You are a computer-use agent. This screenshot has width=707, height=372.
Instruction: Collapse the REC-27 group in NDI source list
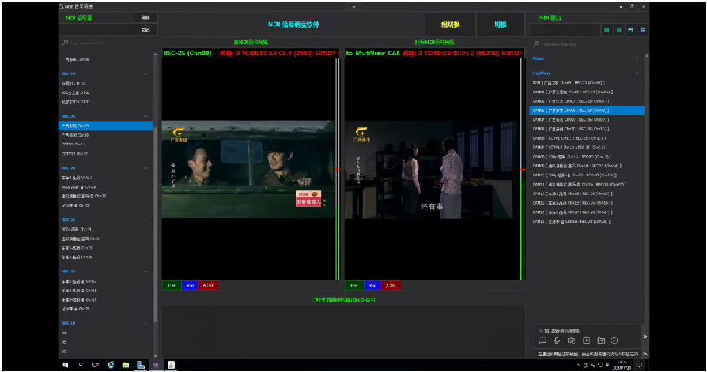[146, 272]
